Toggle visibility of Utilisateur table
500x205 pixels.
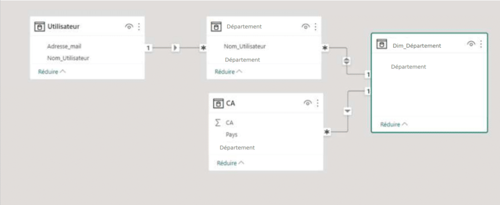[129, 27]
